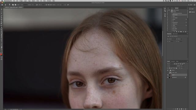The image size is (196, 110).
Task: Lock all layer attributes with the padlock icon
Action: (176, 68)
